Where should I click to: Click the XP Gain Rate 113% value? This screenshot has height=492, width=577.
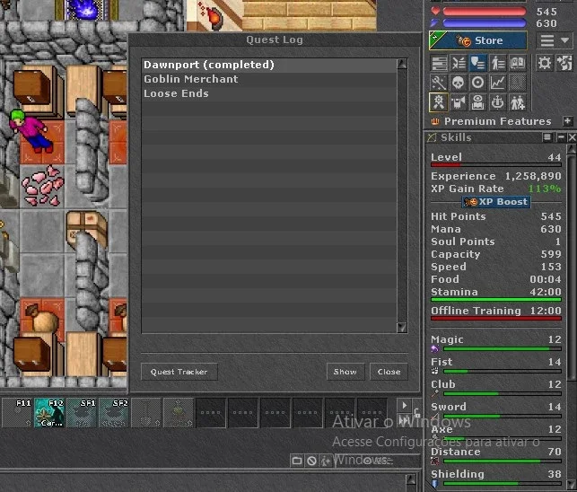pyautogui.click(x=545, y=189)
